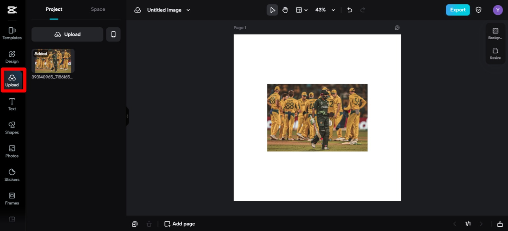Click the Untitled image title
The height and width of the screenshot is (231, 508).
tap(164, 10)
